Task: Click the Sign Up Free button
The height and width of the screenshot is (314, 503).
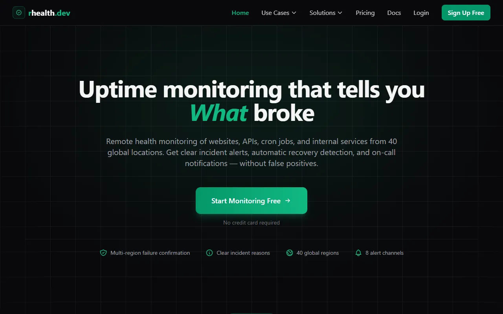Action: coord(466,13)
